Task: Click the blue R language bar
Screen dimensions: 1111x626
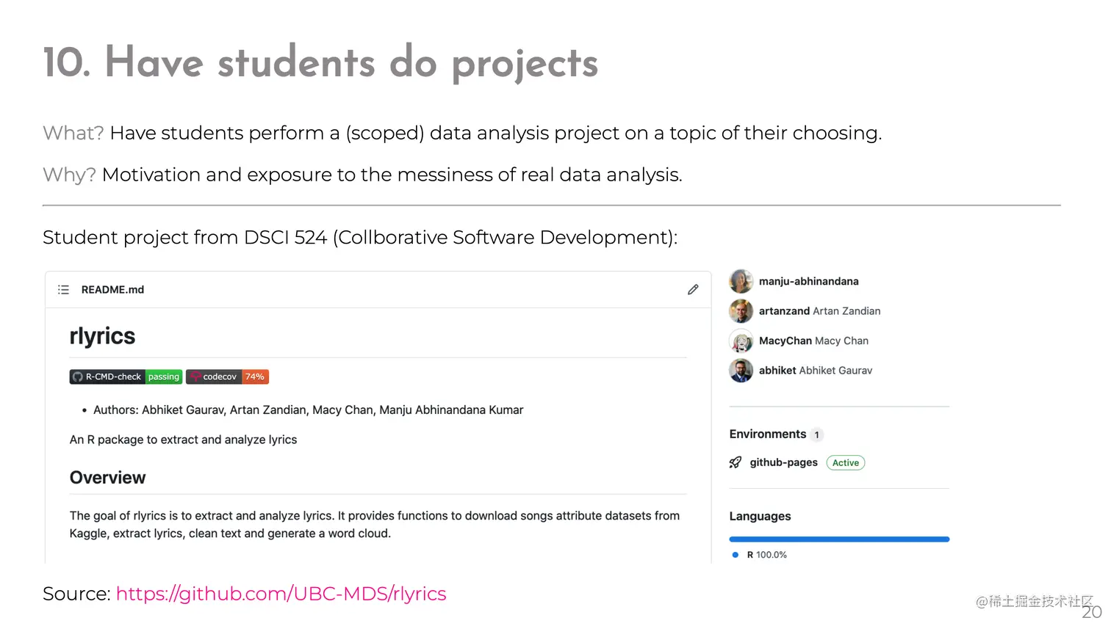Action: [x=839, y=539]
